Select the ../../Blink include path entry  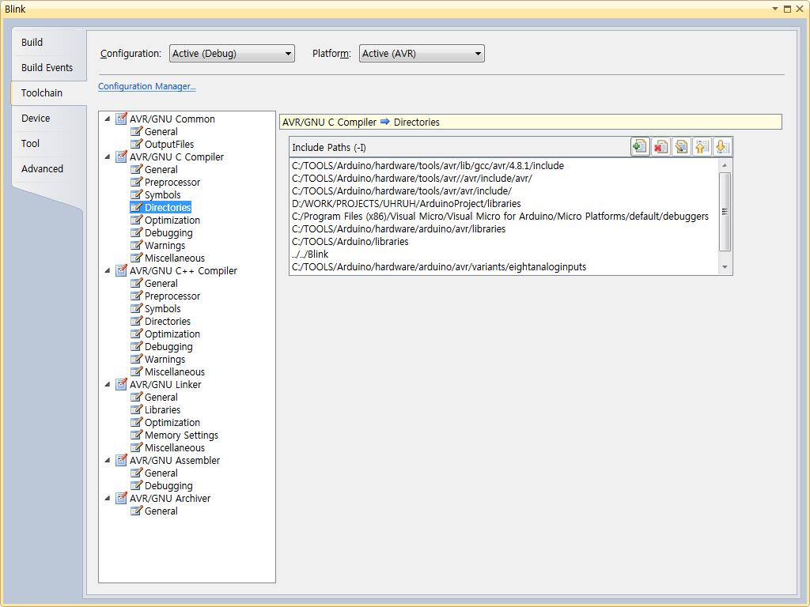[x=310, y=254]
